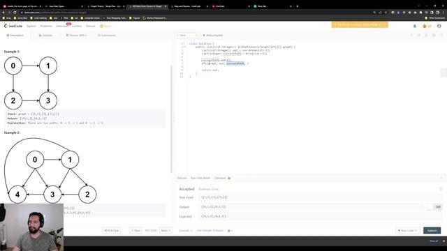Click the description panel scrollbar
Image resolution: width=447 pixels, height=251 pixels.
pos(171,119)
